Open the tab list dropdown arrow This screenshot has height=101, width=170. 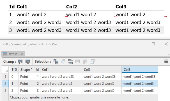[x=169, y=54]
